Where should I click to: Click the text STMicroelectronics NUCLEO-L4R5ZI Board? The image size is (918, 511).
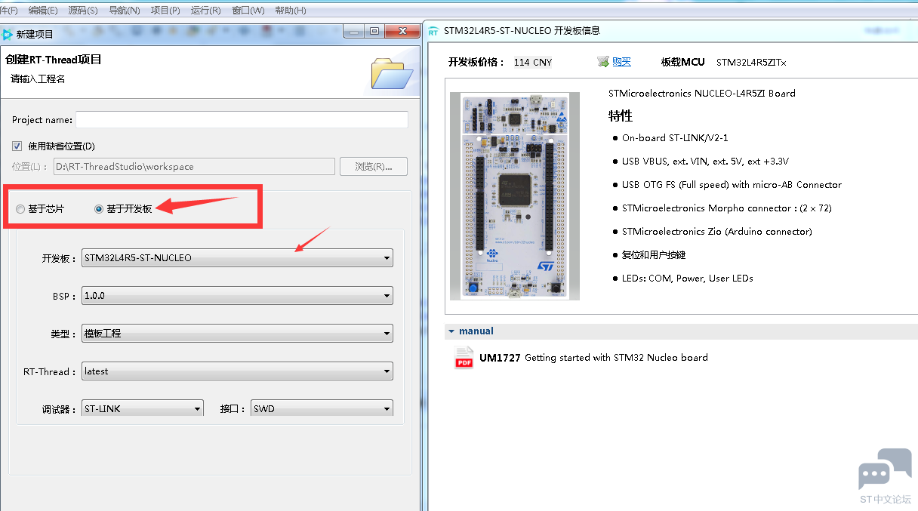(x=702, y=94)
